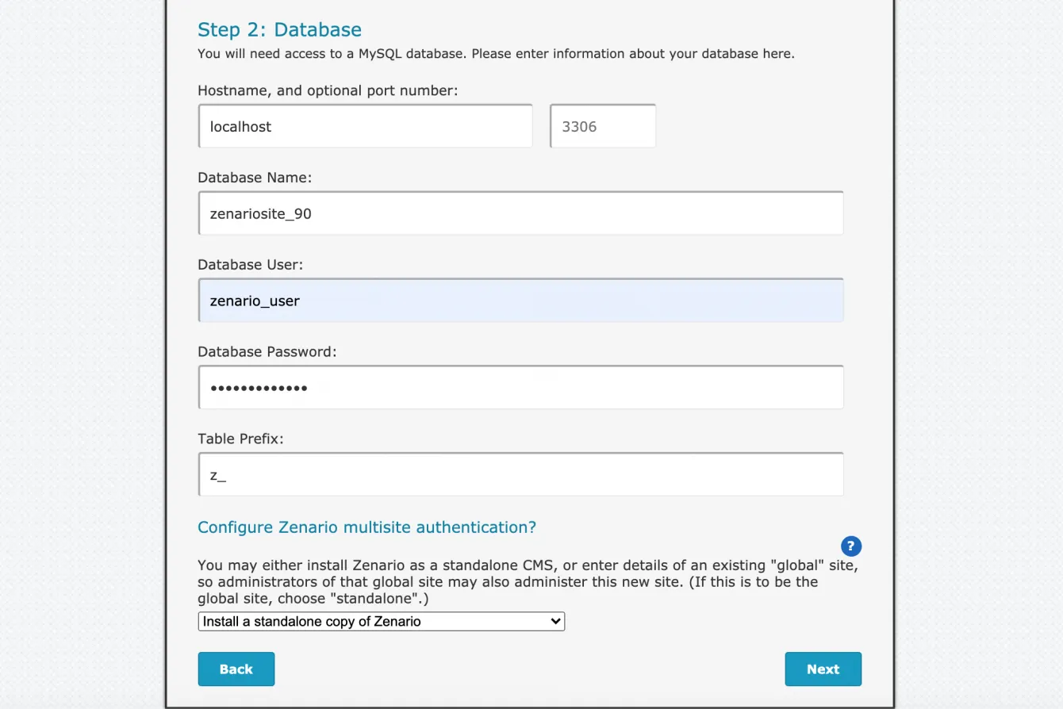Open the standalone copy of Zenario dropdown
This screenshot has width=1063, height=709.
[x=381, y=622]
